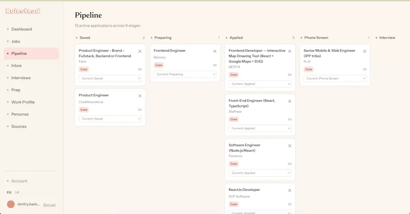The image size is (410, 214).
Task: Open stage dropdown on BESTIA card
Action: click(260, 84)
